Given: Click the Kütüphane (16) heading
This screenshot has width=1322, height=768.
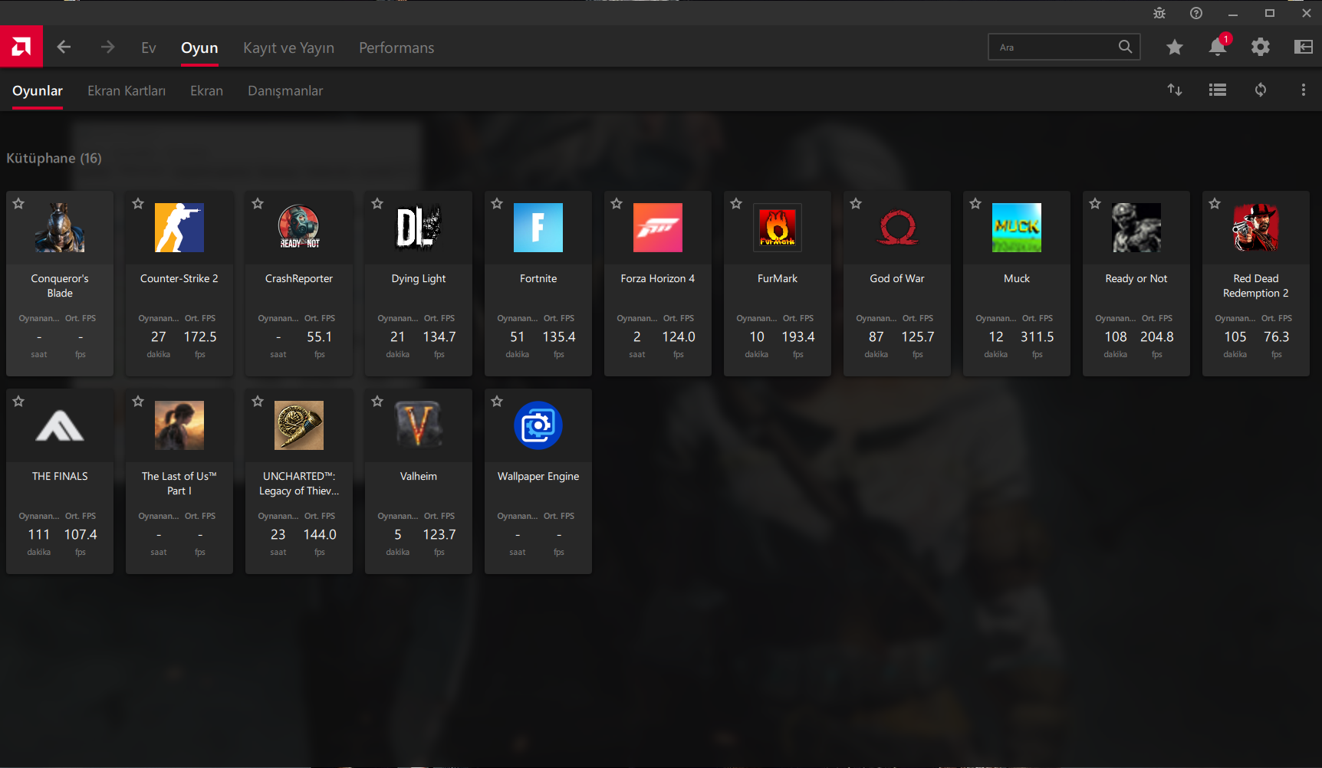Looking at the screenshot, I should tap(54, 158).
